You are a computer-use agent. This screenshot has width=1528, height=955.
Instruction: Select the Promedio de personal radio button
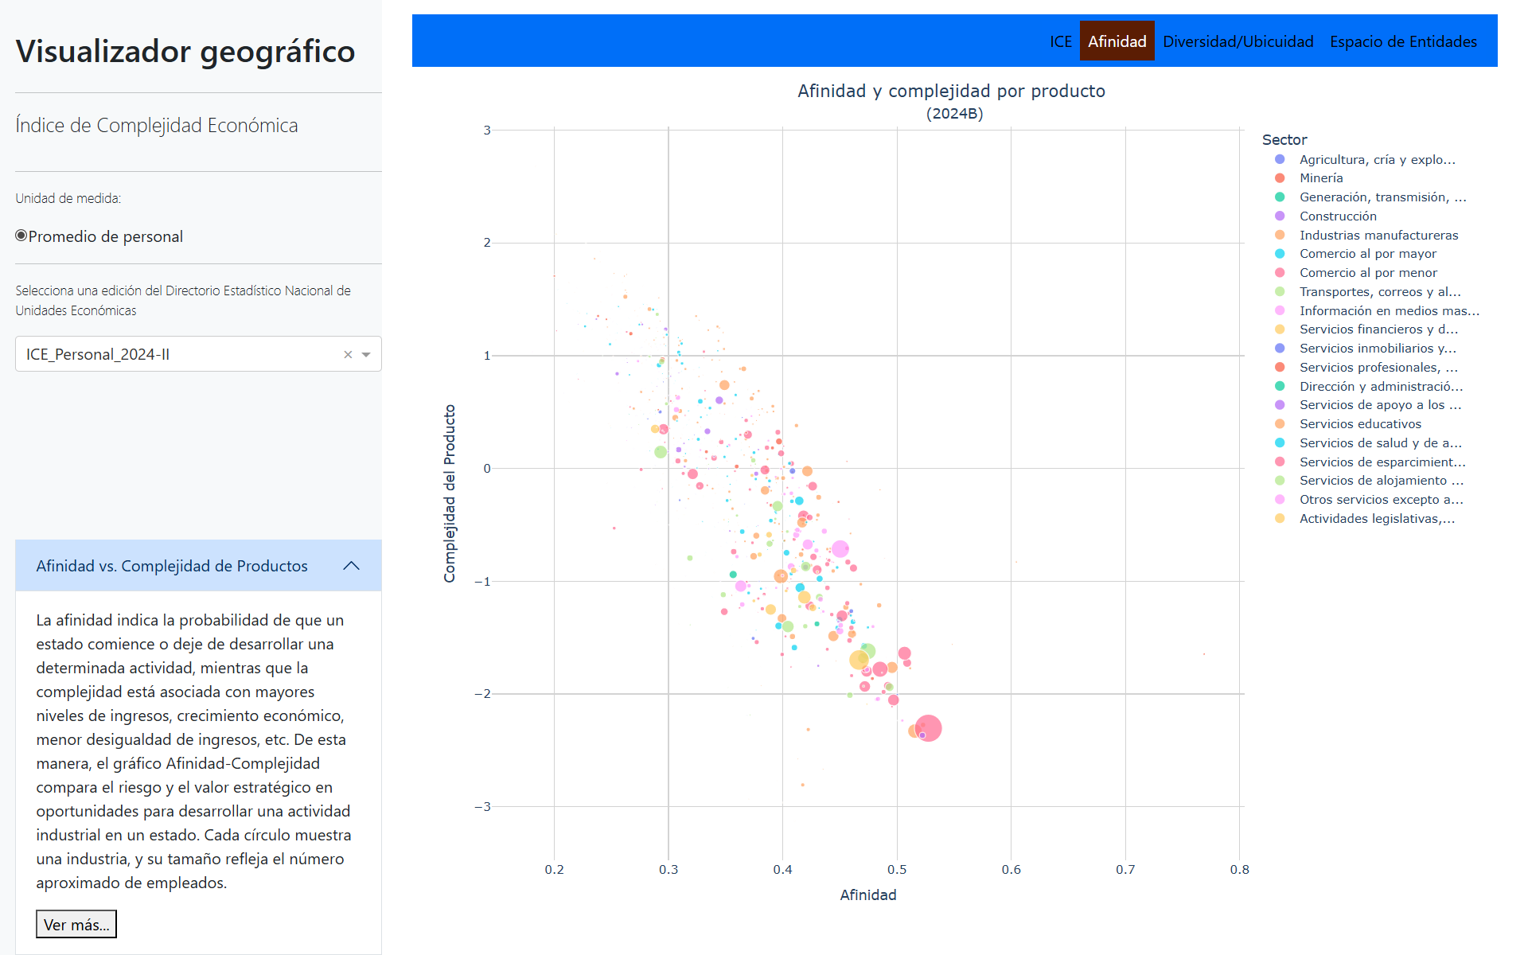pyautogui.click(x=21, y=236)
